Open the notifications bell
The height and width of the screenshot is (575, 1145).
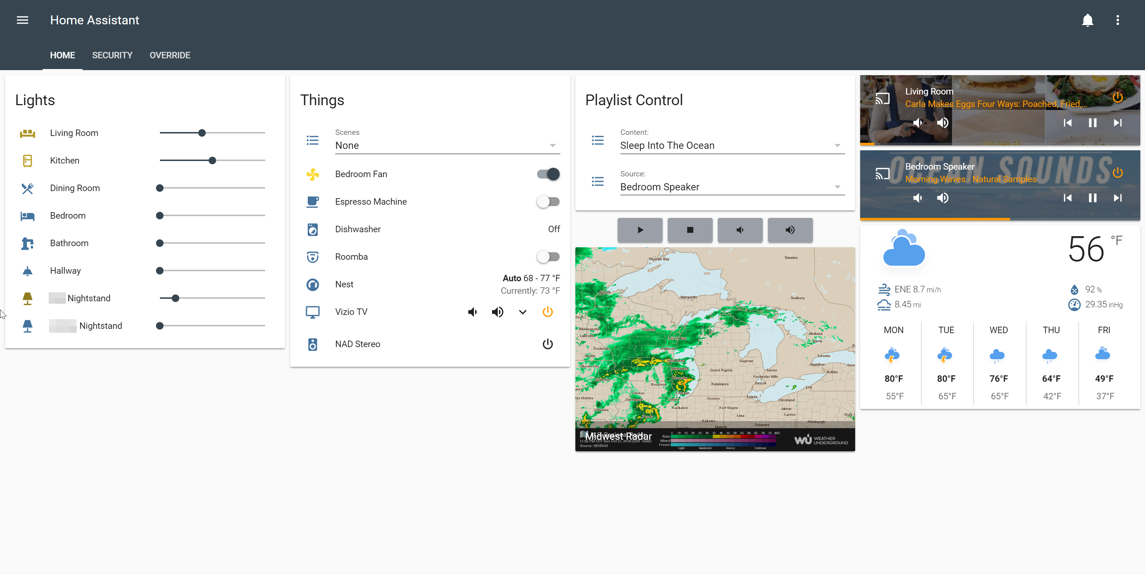[1087, 20]
